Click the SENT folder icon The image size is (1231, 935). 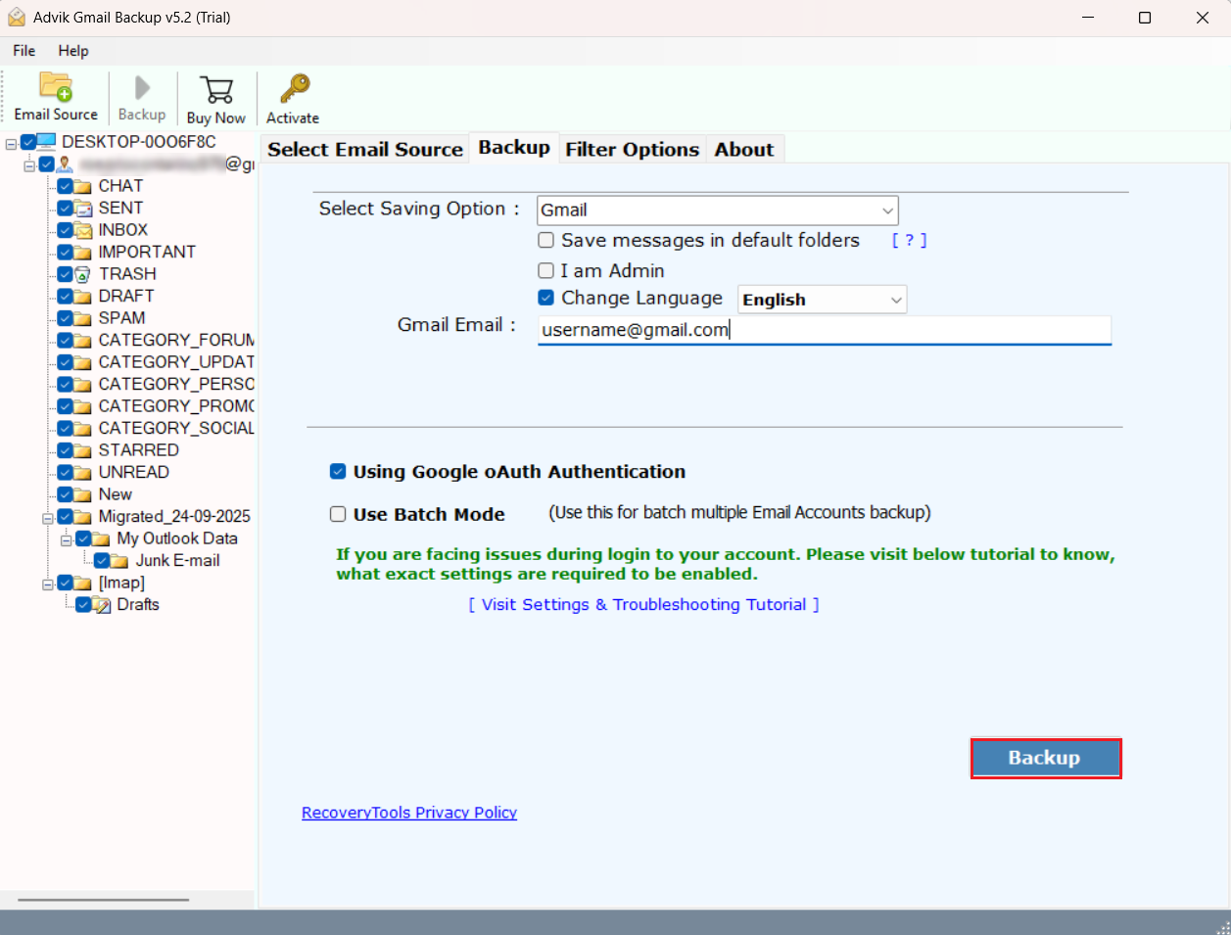point(83,209)
